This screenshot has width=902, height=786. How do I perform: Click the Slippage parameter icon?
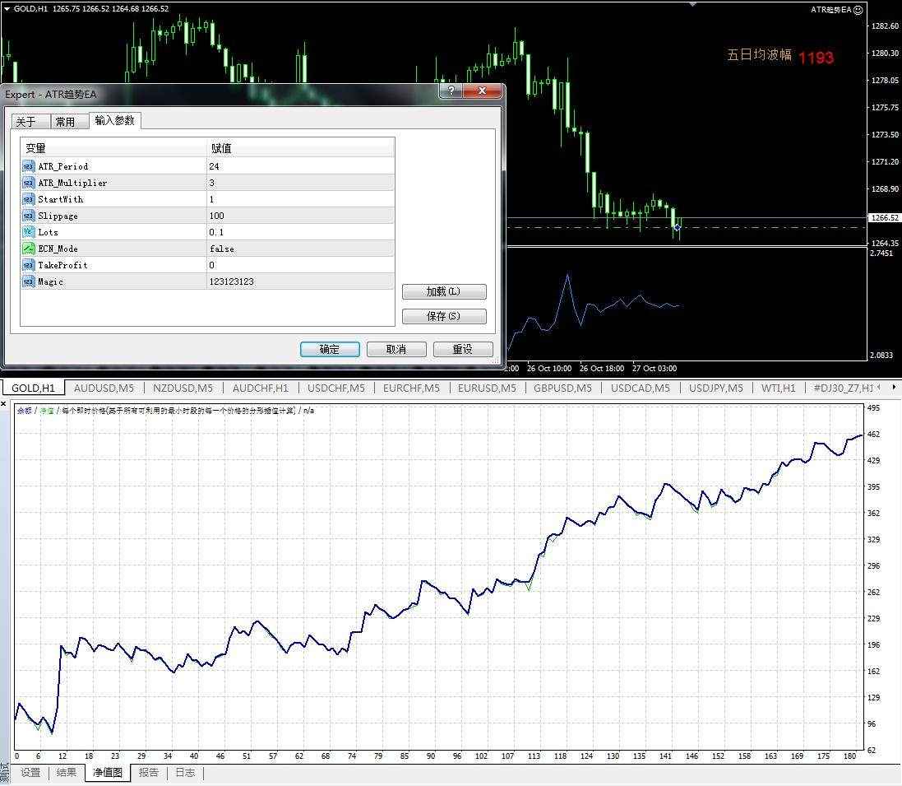pos(28,216)
